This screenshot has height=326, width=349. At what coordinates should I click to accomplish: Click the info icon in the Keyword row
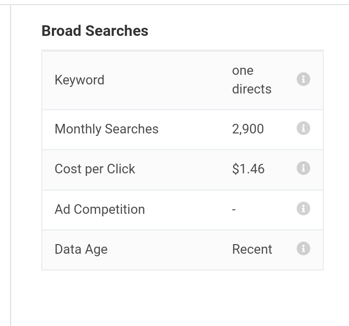tap(304, 79)
